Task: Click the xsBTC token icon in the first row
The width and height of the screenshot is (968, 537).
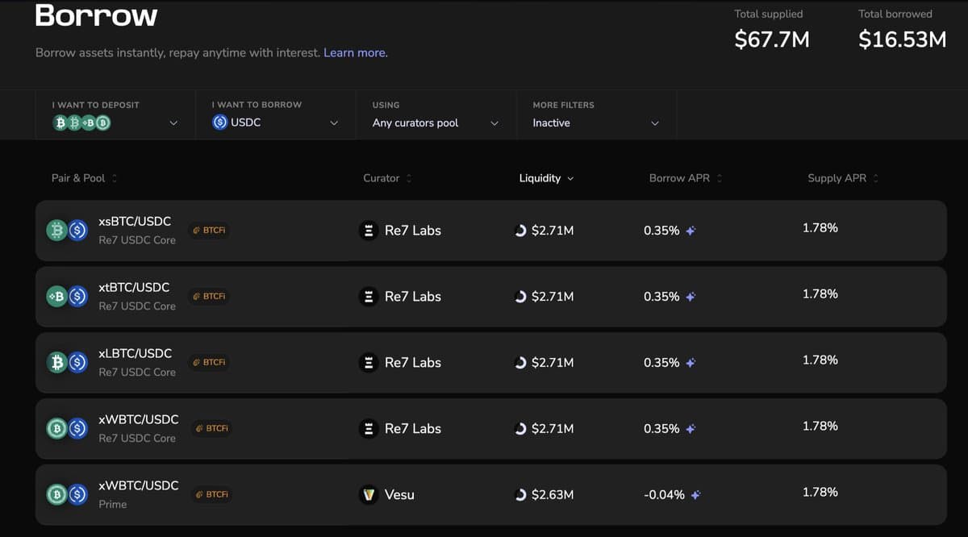Action: coord(55,229)
